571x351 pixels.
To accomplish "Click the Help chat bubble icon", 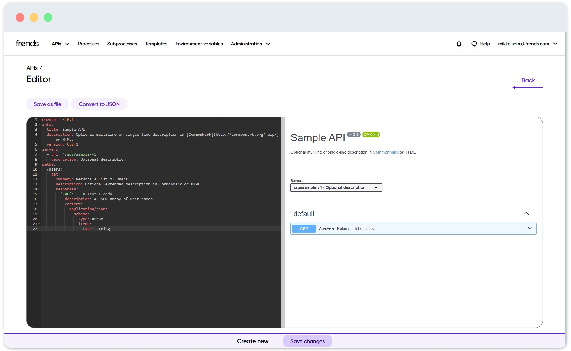I will coord(474,44).
